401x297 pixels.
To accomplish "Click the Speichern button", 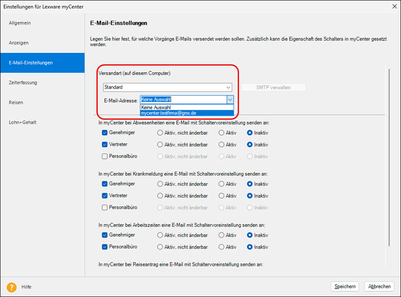I will point(345,286).
